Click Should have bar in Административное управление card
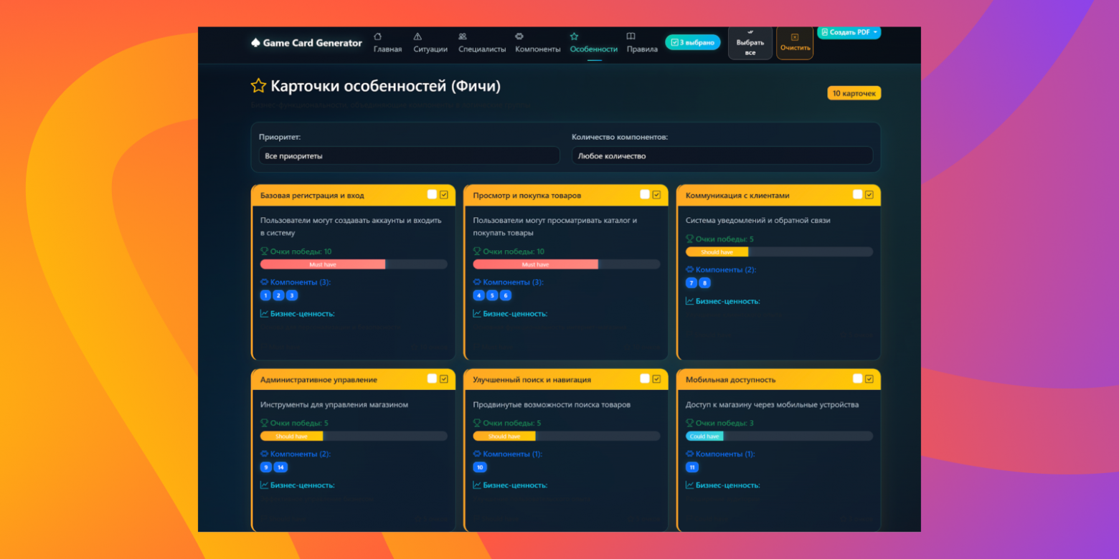Viewport: 1119px width, 559px height. (291, 436)
